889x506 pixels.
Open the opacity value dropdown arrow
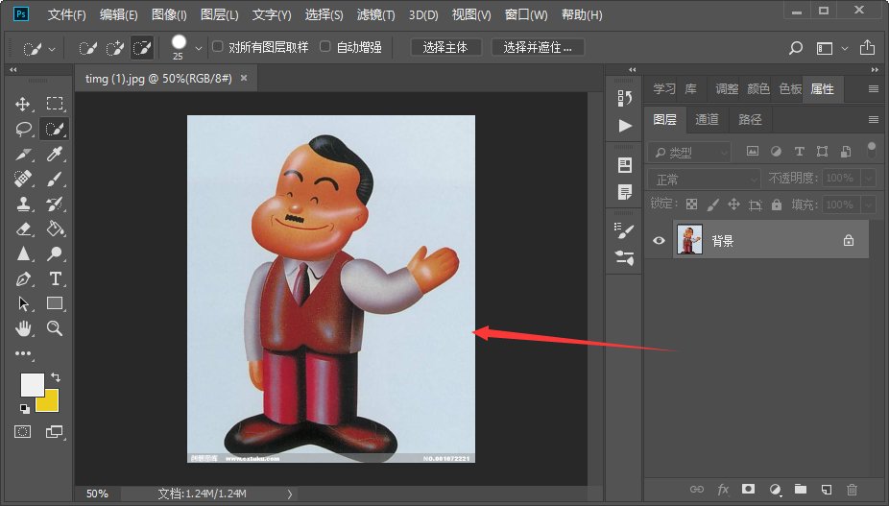tap(868, 179)
